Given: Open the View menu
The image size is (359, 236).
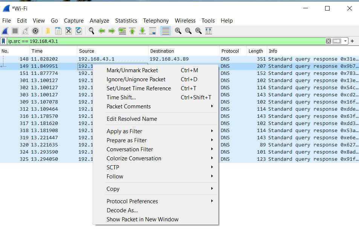Looking at the screenshot, I should click(39, 21).
